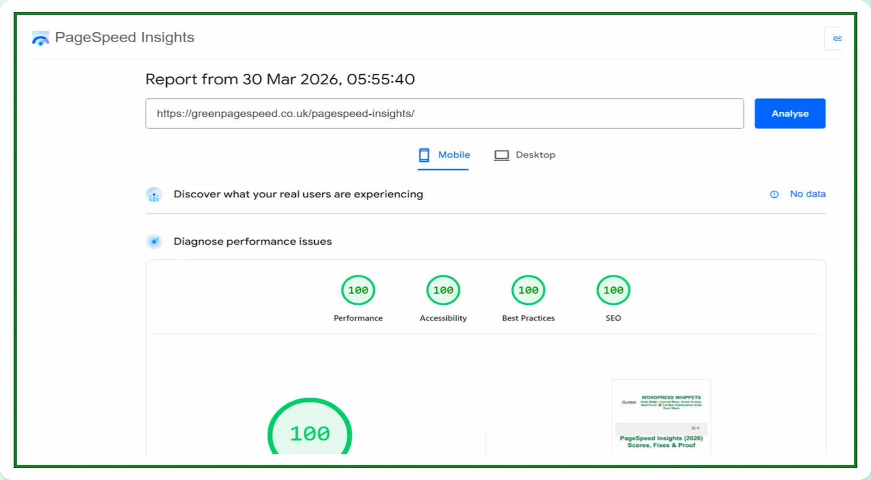Click the info icon beside No data
Screen dimensions: 871x480
(774, 194)
